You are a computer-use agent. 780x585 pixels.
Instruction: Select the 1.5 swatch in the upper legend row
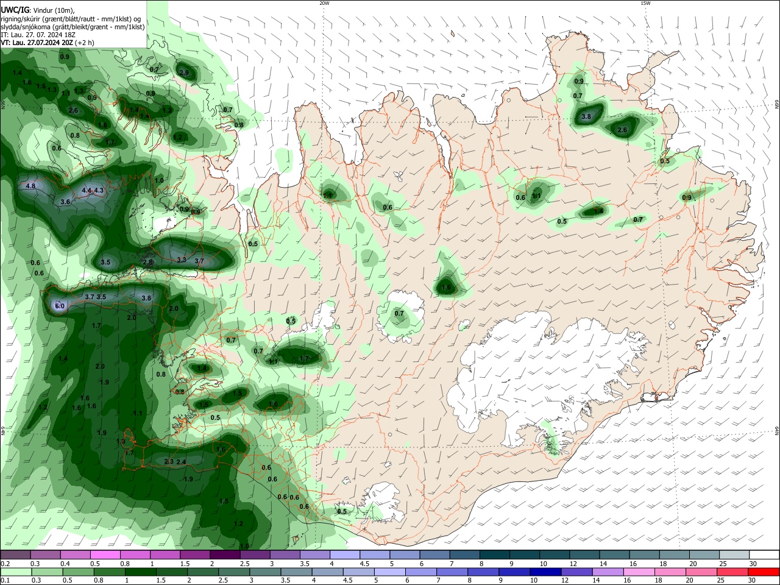[194, 555]
